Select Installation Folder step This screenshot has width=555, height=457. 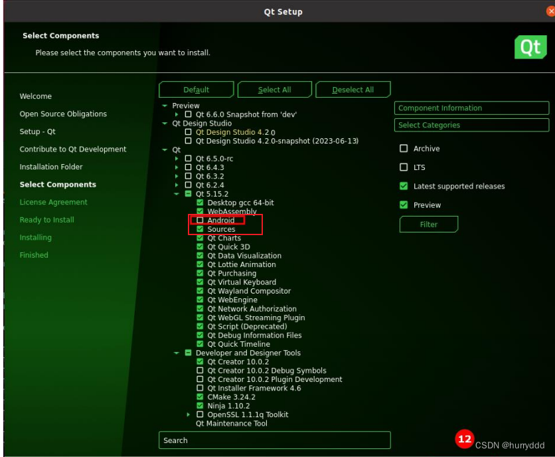click(x=51, y=167)
